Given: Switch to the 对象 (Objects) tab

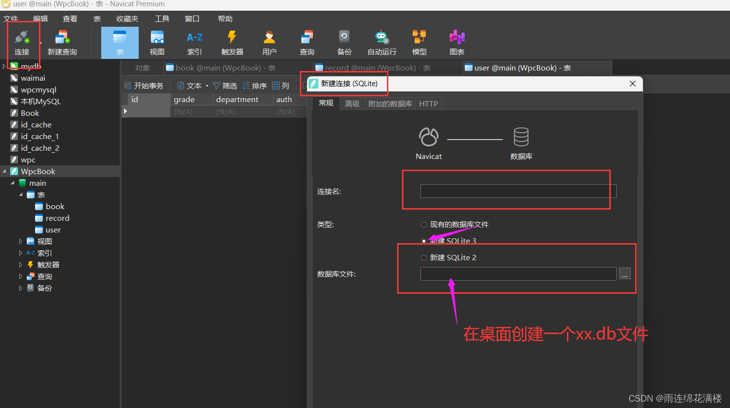Looking at the screenshot, I should (143, 68).
